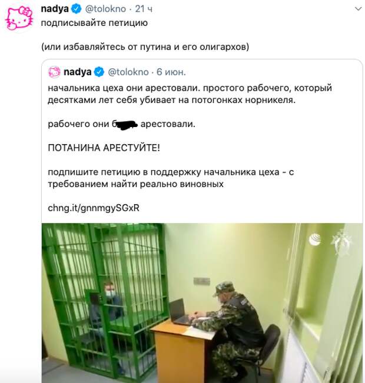Open the quoted tweet's first paragraph
Viewport: 365px width, 383px height.
[190, 94]
